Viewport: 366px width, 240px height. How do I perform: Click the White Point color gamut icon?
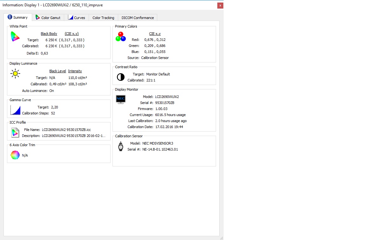[x=15, y=36]
